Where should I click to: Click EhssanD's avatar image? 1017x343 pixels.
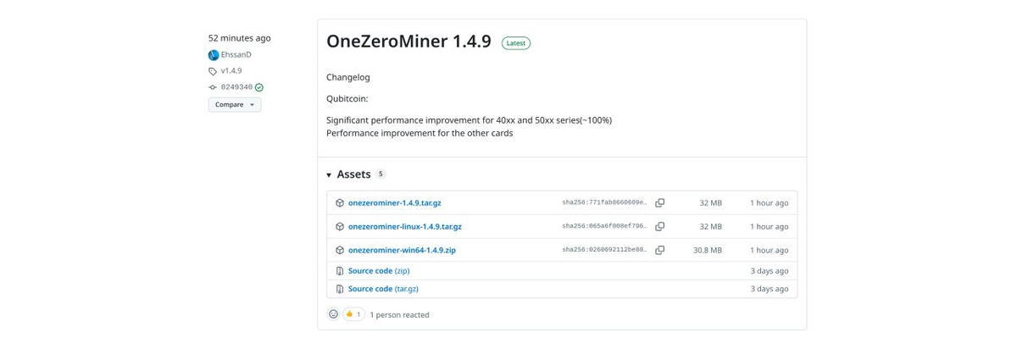214,55
